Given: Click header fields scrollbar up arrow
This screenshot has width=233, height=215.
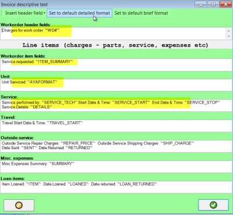Looking at the screenshot, I should (228, 31).
